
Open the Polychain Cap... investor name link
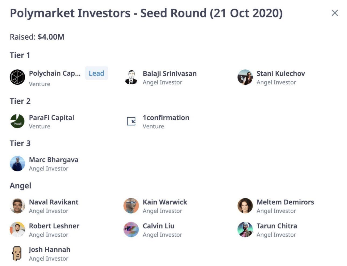(55, 73)
